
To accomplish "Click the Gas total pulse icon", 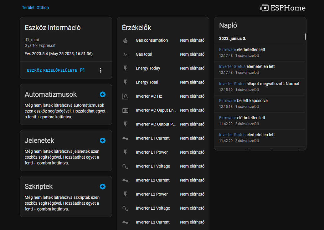I will click(x=125, y=54).
